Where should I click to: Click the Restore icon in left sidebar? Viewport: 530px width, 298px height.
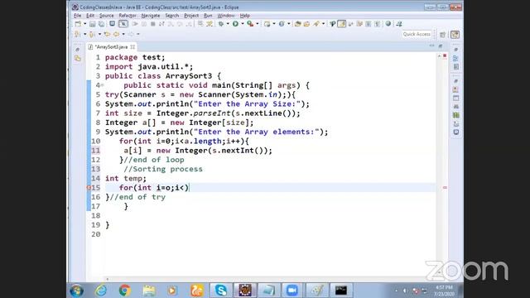click(x=77, y=50)
